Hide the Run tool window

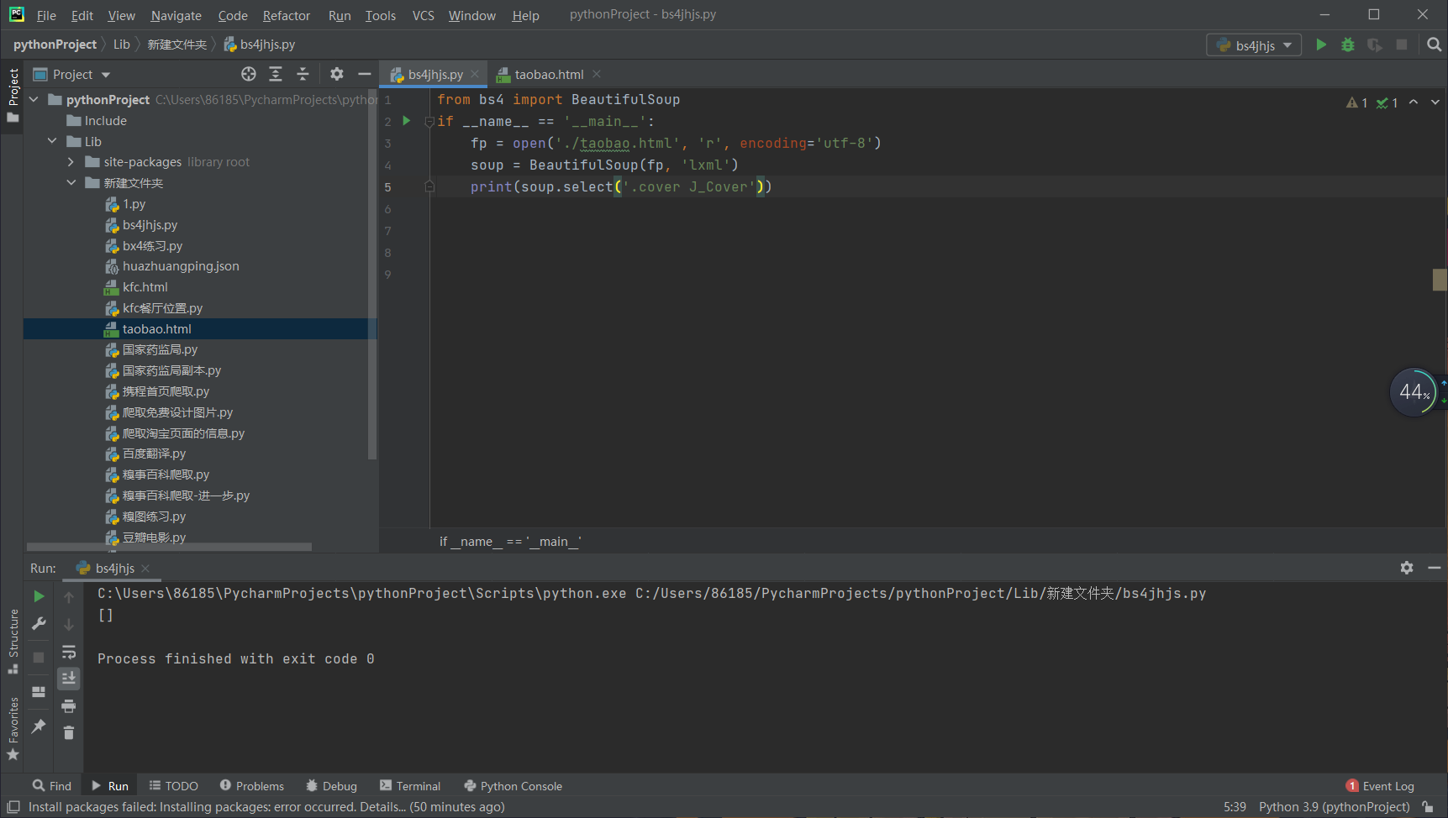coord(1435,568)
